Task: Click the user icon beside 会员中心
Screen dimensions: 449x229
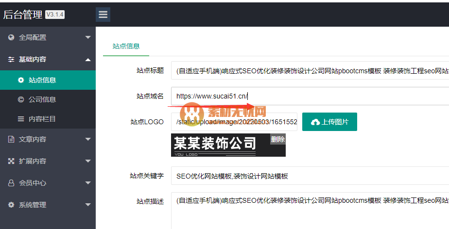Action: click(x=11, y=183)
